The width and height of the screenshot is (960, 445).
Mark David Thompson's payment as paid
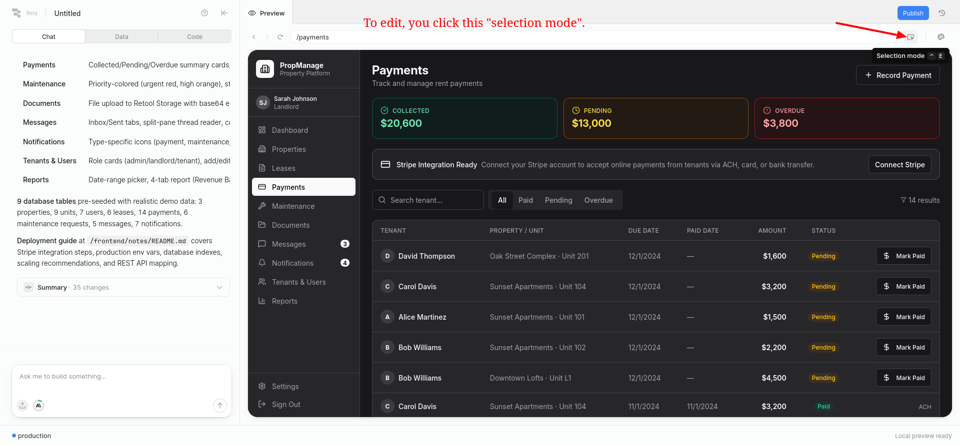903,256
